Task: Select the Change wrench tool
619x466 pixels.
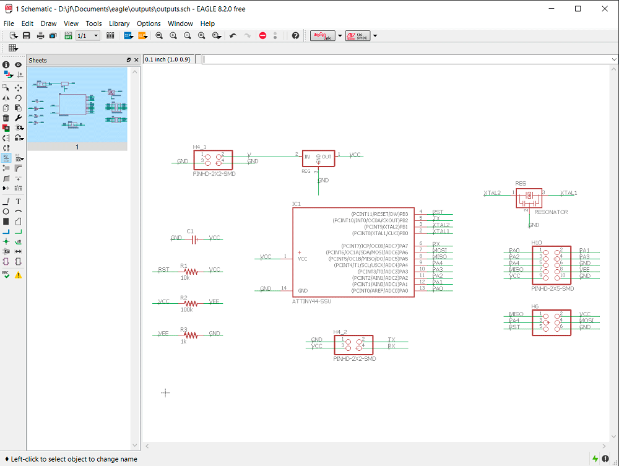Action: 18,118
